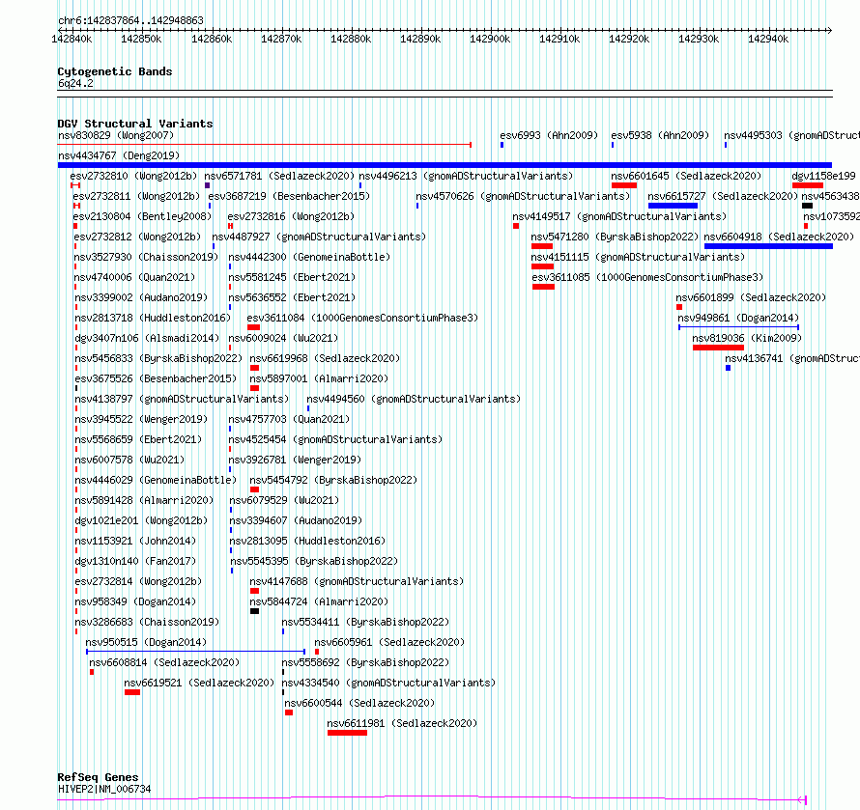Image resolution: width=860 pixels, height=810 pixels.
Task: Click esv3611084 (1000GenomesConsortiumPhase3) label
Action: click(x=362, y=318)
